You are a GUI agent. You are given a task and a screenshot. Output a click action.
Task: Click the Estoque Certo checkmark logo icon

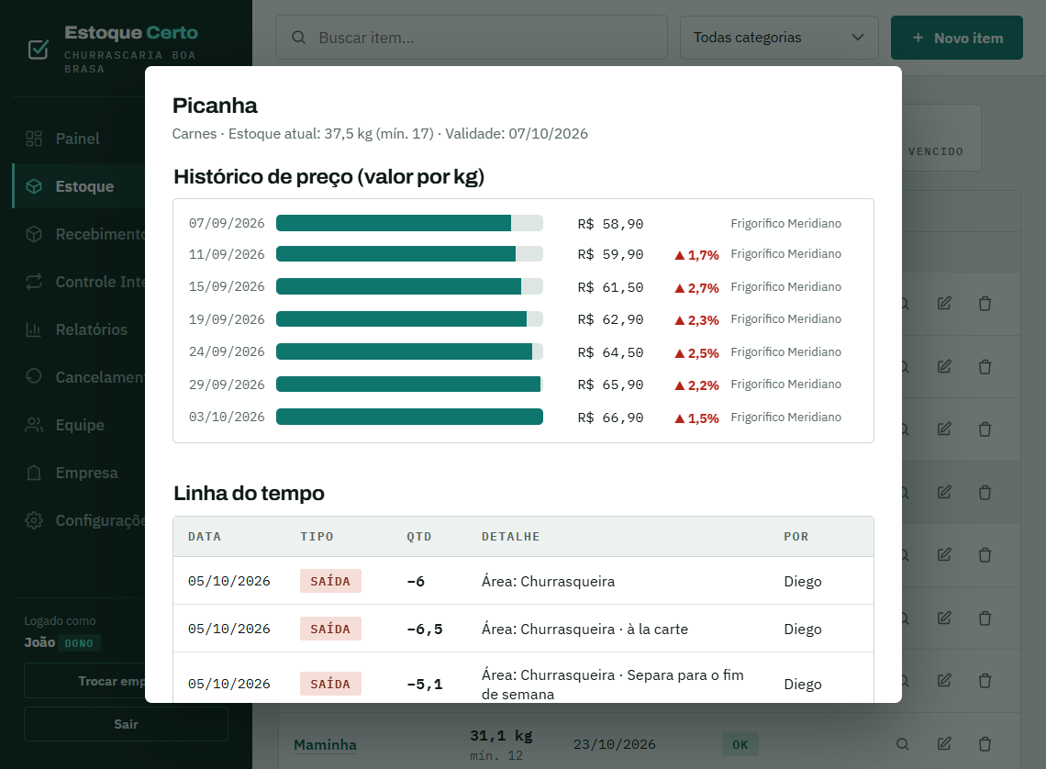pyautogui.click(x=38, y=50)
